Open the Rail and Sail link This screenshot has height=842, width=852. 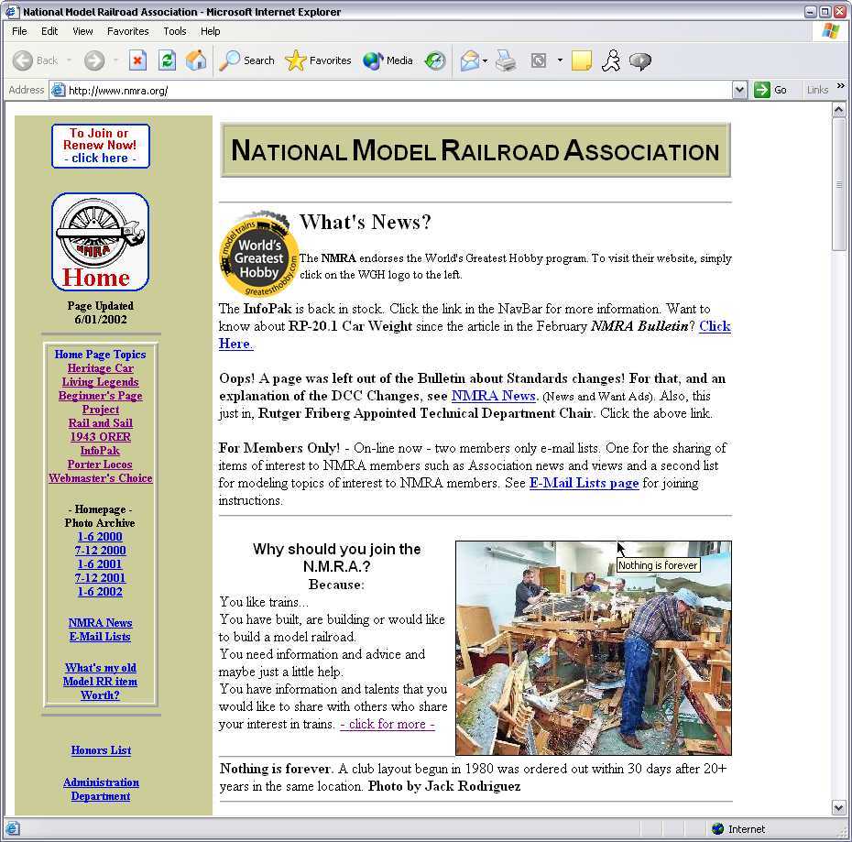click(101, 423)
